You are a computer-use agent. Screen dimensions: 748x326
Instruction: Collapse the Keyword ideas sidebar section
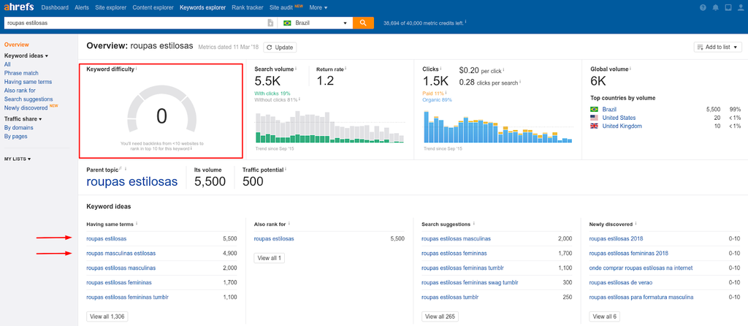coord(26,56)
